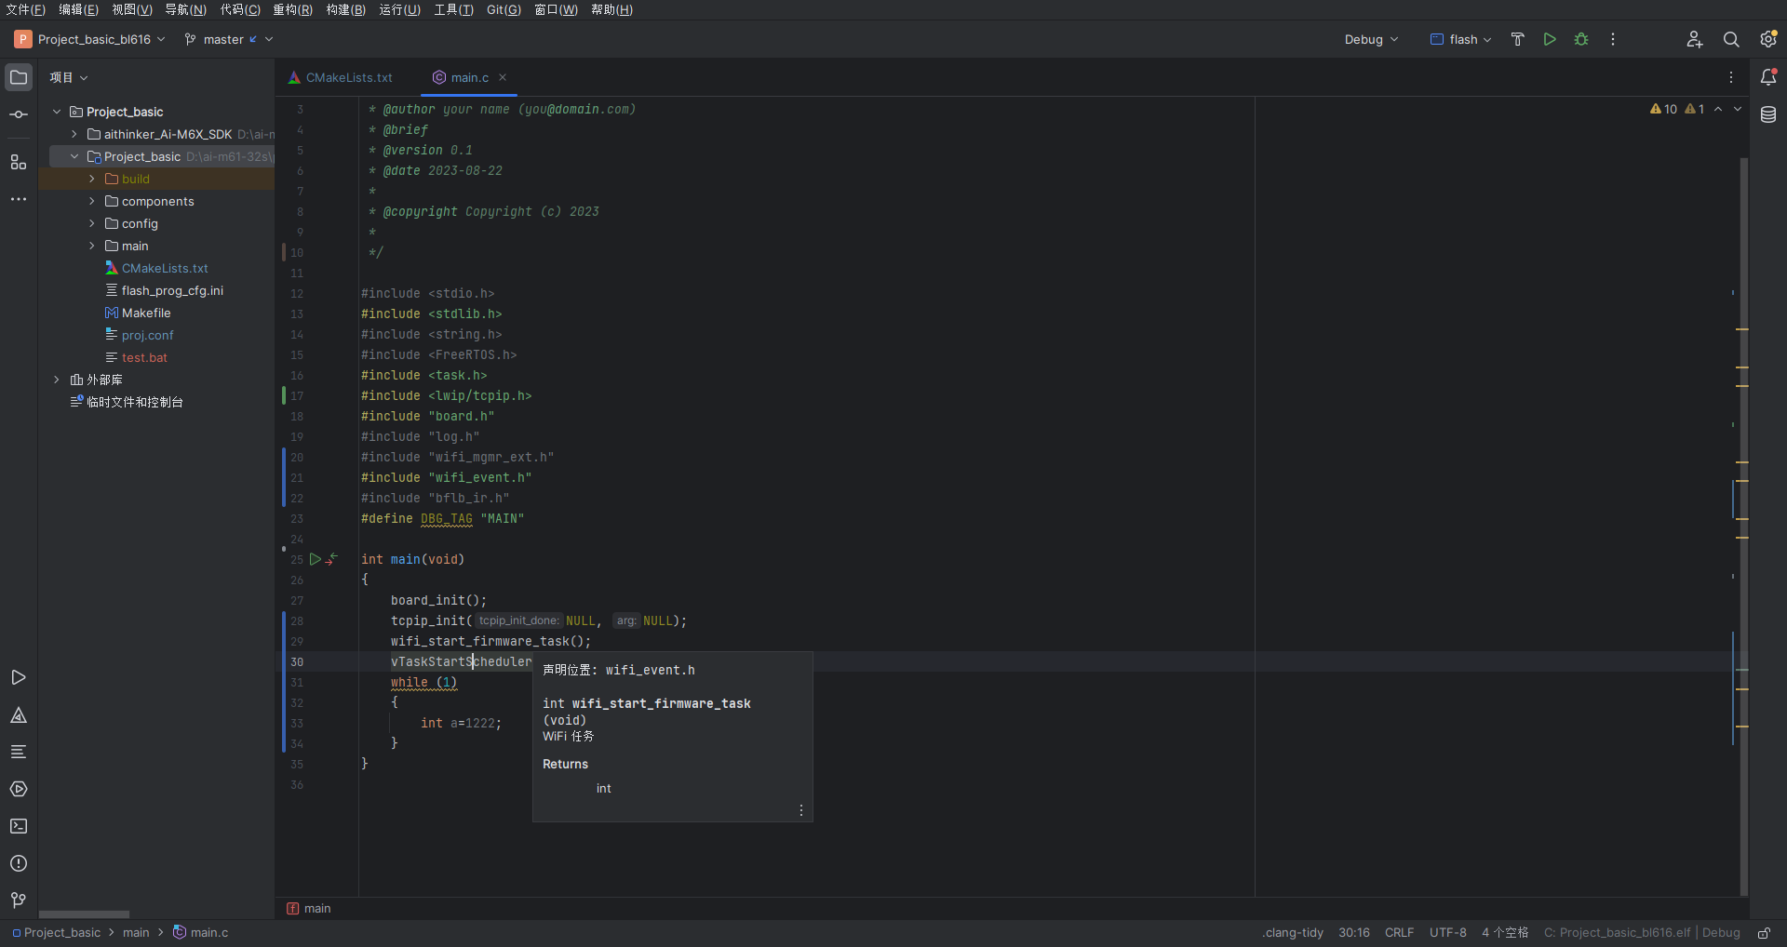Go to previous highlighted warning arrow

1718,109
